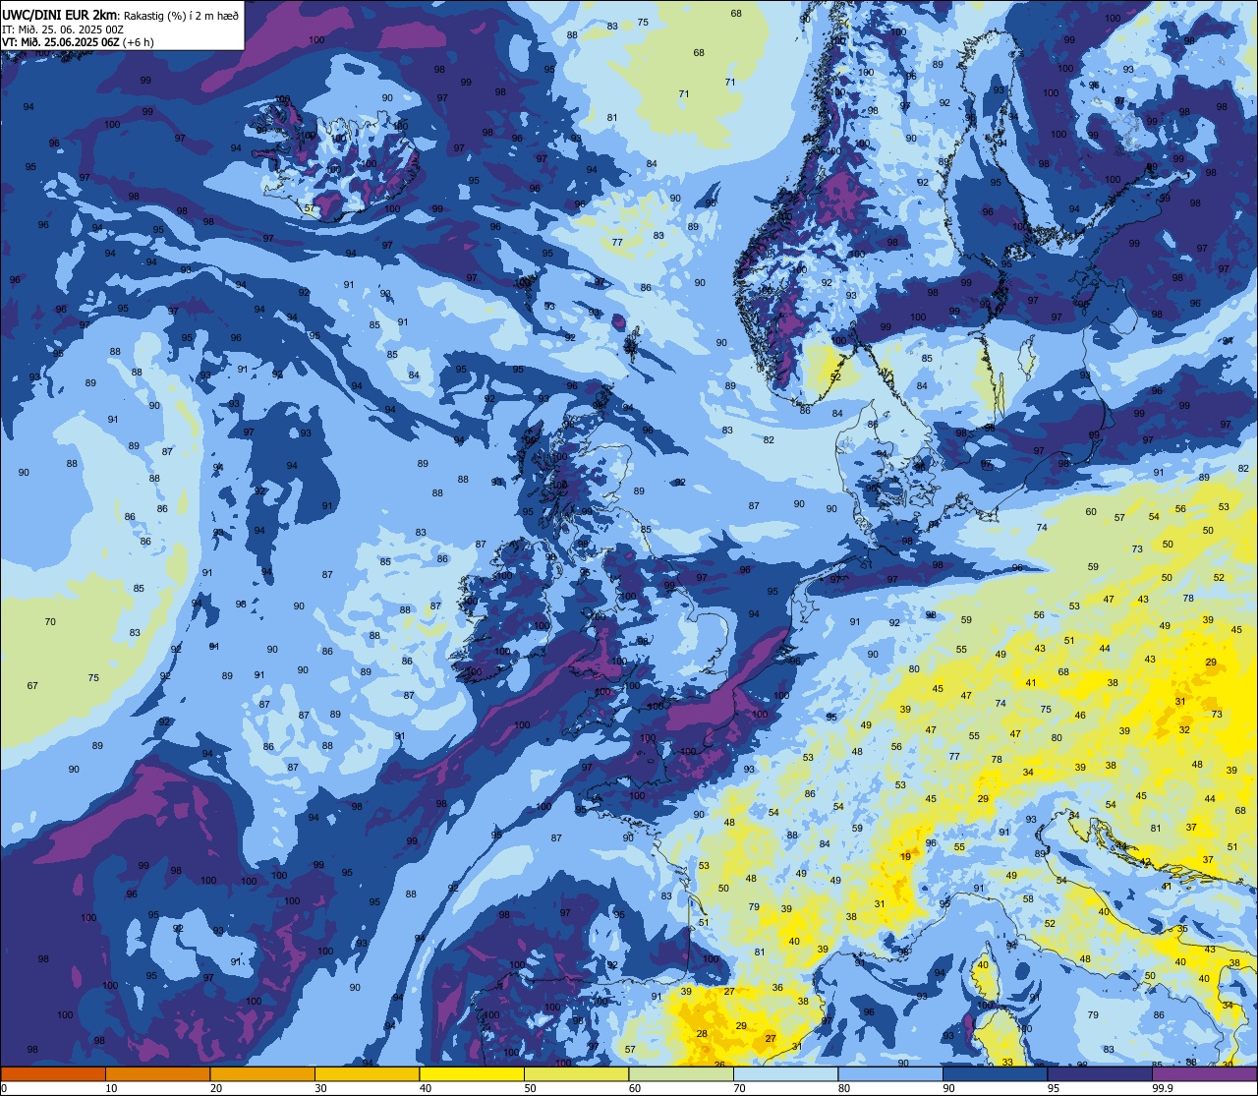Click the 95–99.9 dark indigo legend swatch
This screenshot has width=1258, height=1096.
tap(1100, 1073)
